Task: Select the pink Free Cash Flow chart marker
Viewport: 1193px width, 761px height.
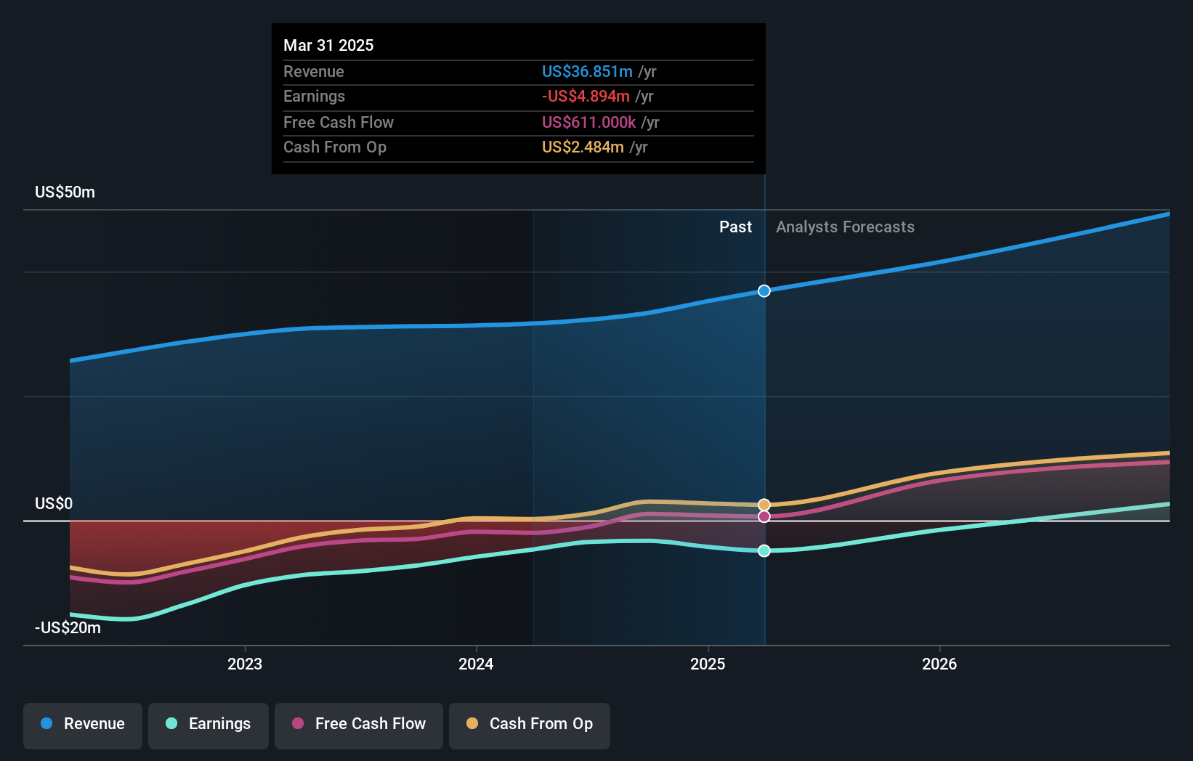Action: coord(764,516)
